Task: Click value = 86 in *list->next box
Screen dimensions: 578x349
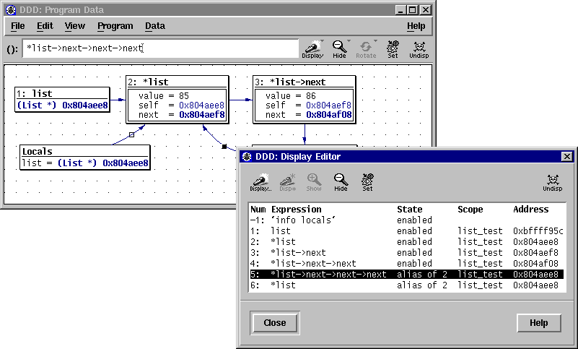Action: [291, 96]
